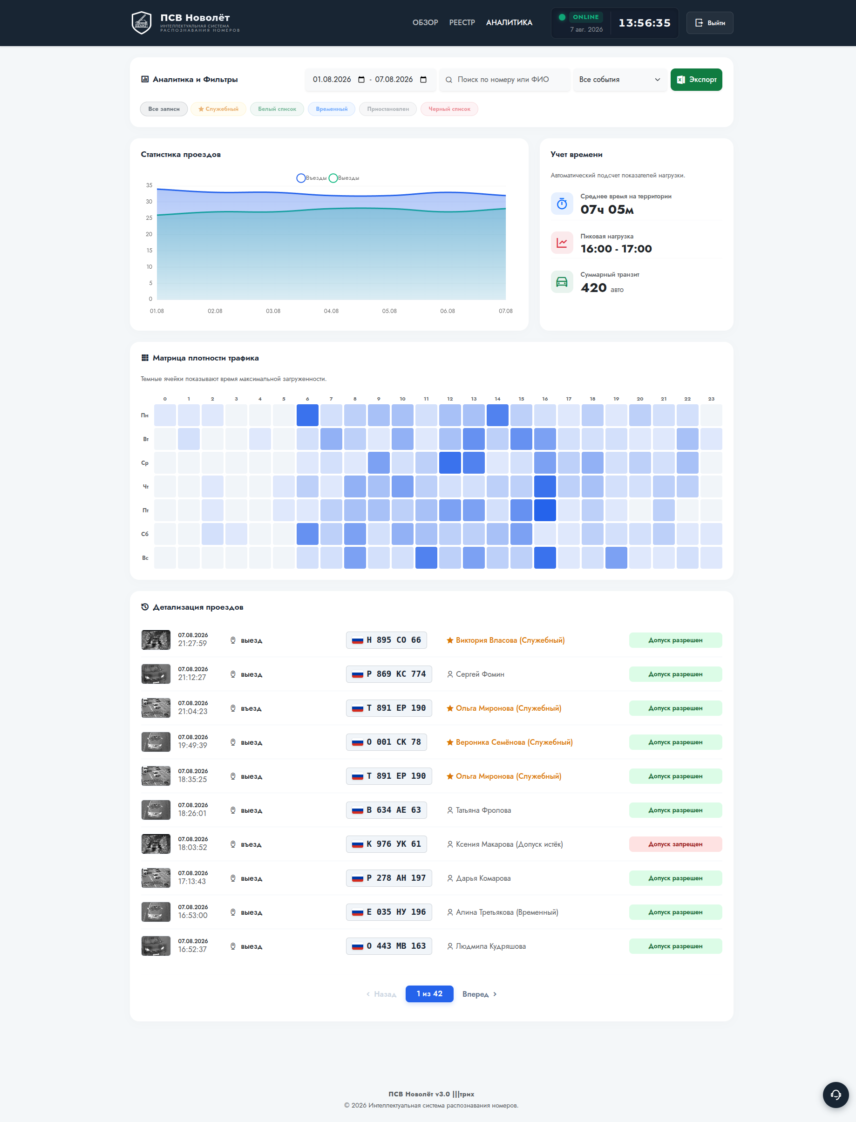Click person icon beside Дарья Комарова
The width and height of the screenshot is (856, 1122).
450,878
